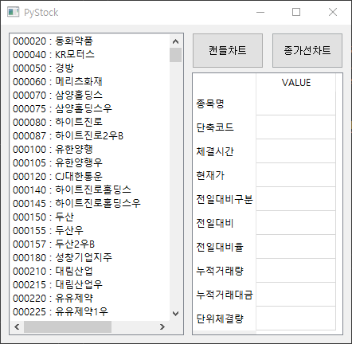352x344 pixels.
Task: Click the VALUE column header
Action: pyautogui.click(x=295, y=83)
